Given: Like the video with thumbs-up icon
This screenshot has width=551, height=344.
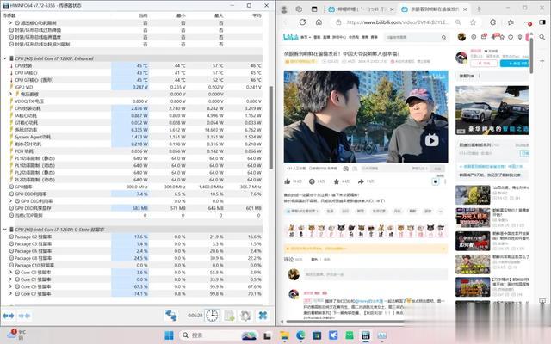Looking at the screenshot, I should coord(288,181).
